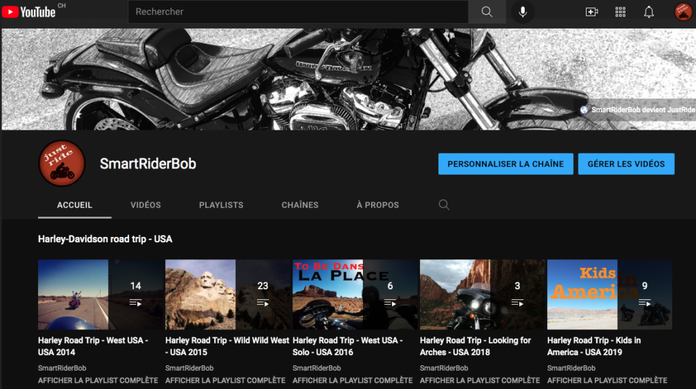Viewport: 696px width, 389px height.
Task: Click the playlist icon on Wild Wild West 2015
Action: (x=263, y=303)
